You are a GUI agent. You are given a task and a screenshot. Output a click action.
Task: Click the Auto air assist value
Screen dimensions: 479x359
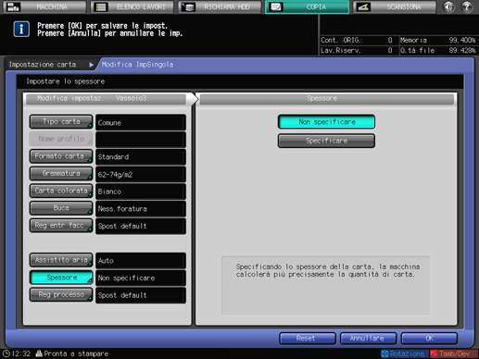click(141, 261)
